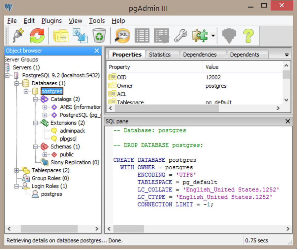
Task: Click Object browser horizontal scrollbar right arrow
Action: coord(97,229)
